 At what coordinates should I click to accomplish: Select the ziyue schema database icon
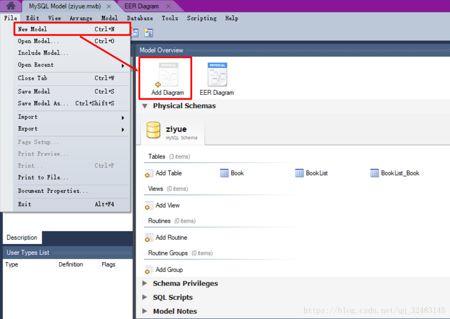[x=153, y=130]
